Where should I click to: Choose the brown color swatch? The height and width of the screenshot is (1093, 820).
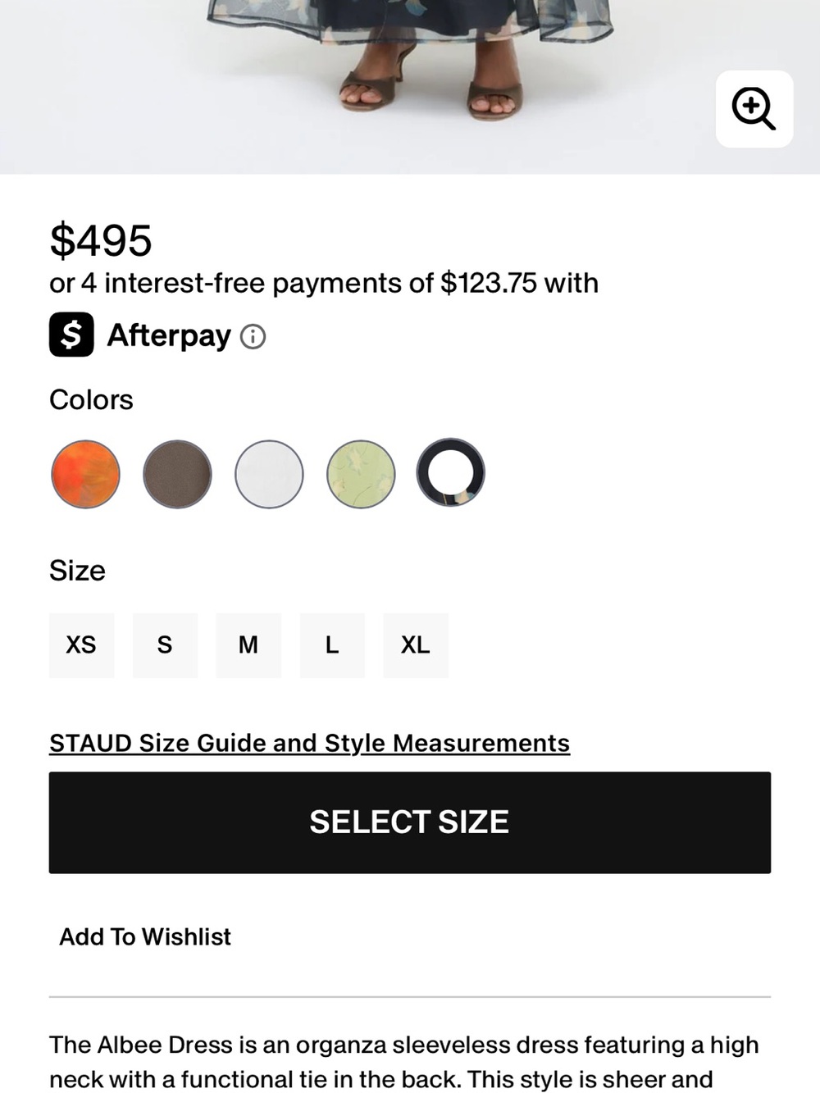pyautogui.click(x=177, y=474)
